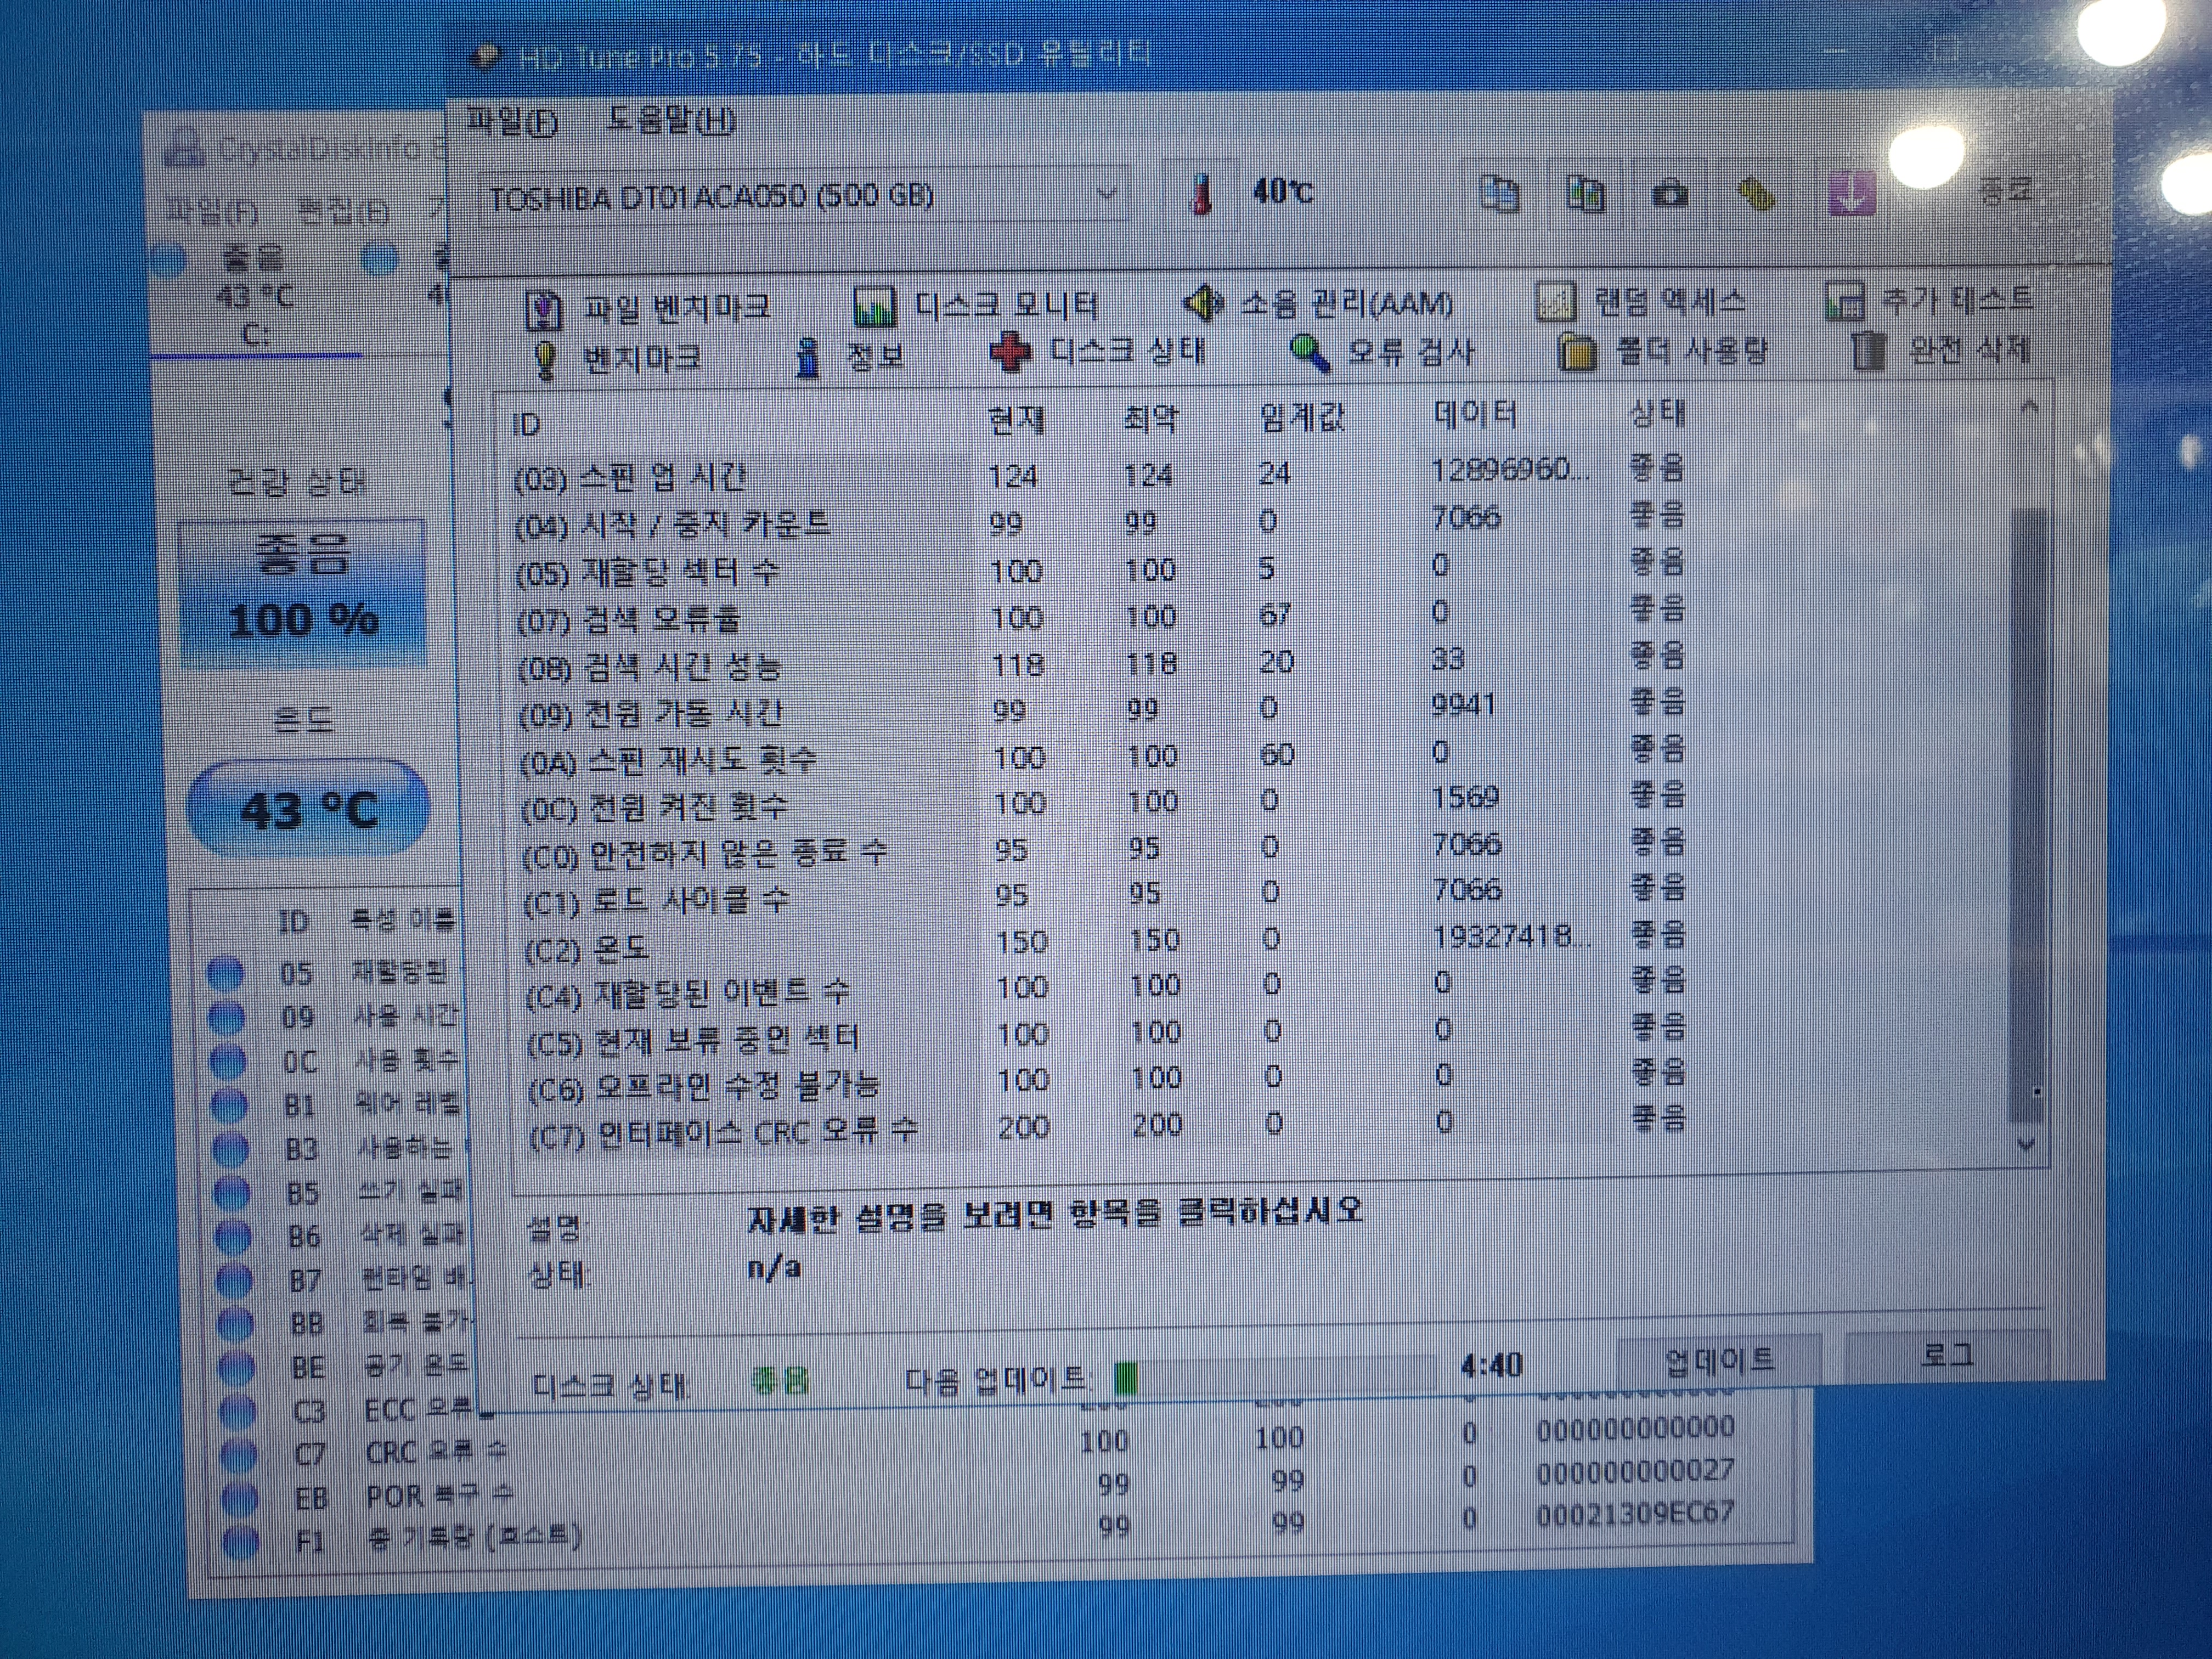Screen dimensions: 2212x1659
Task: Click the 정보 info icon
Action: click(808, 357)
